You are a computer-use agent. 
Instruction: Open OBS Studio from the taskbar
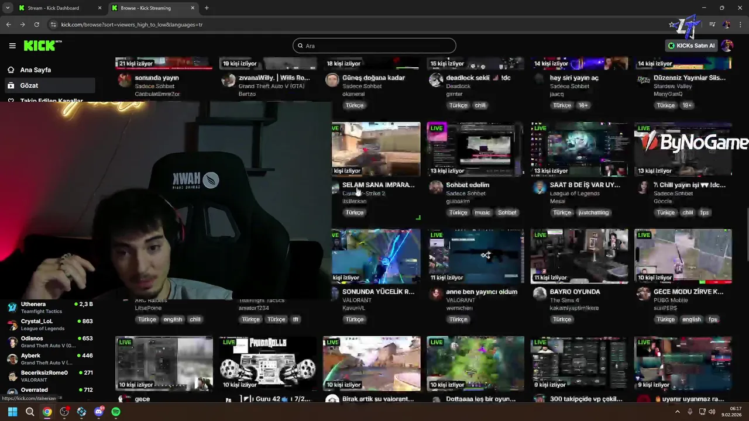pos(64,412)
